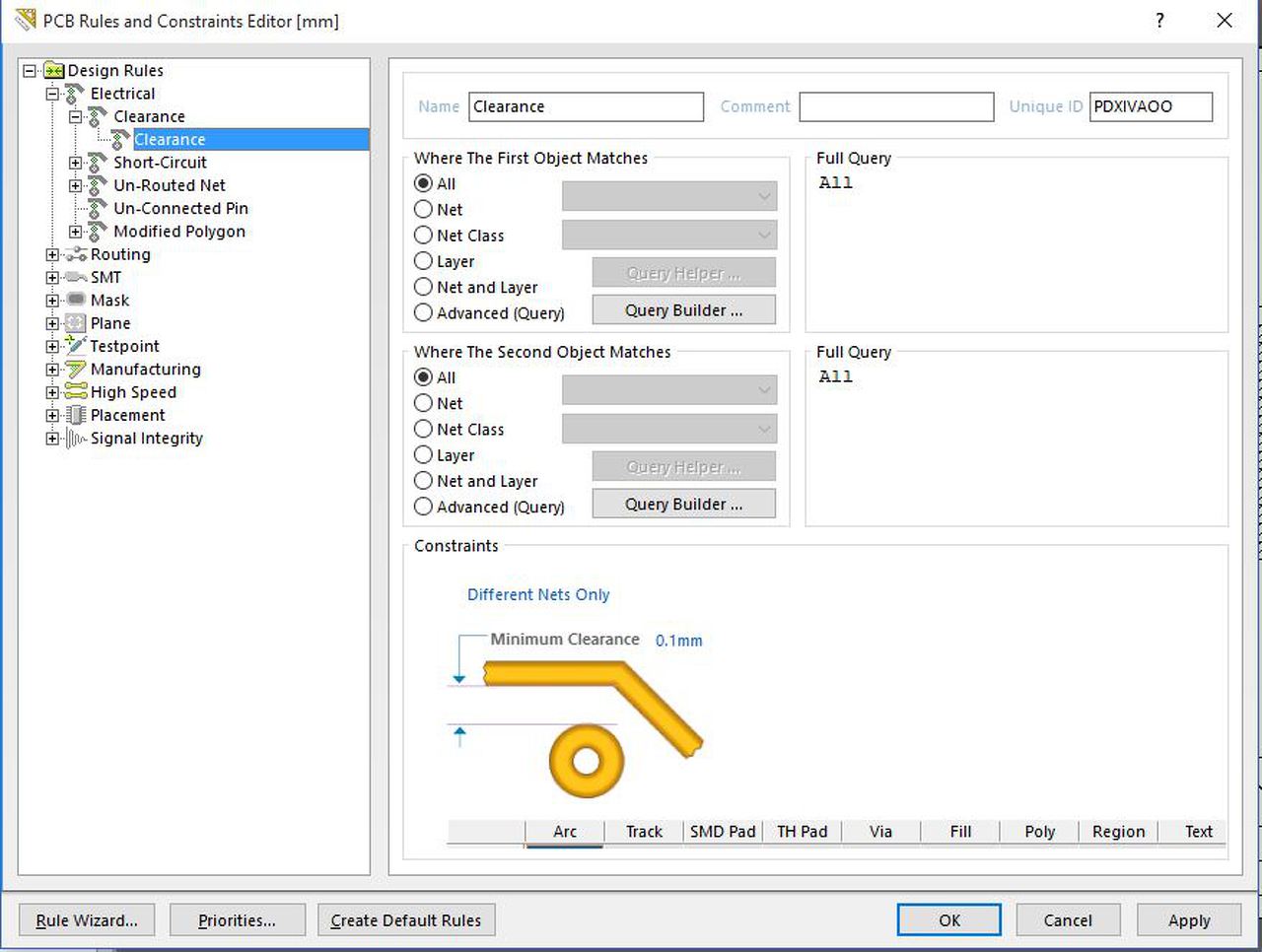Select Advanced (Query) for second object
1262x952 pixels.
pos(424,507)
